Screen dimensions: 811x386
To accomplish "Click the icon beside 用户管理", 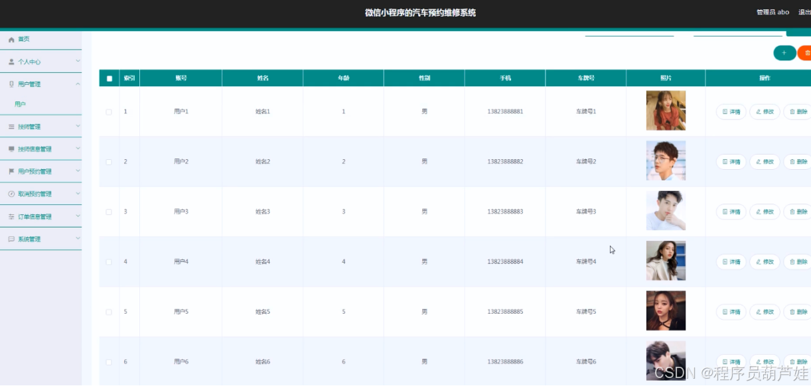I will 11,84.
